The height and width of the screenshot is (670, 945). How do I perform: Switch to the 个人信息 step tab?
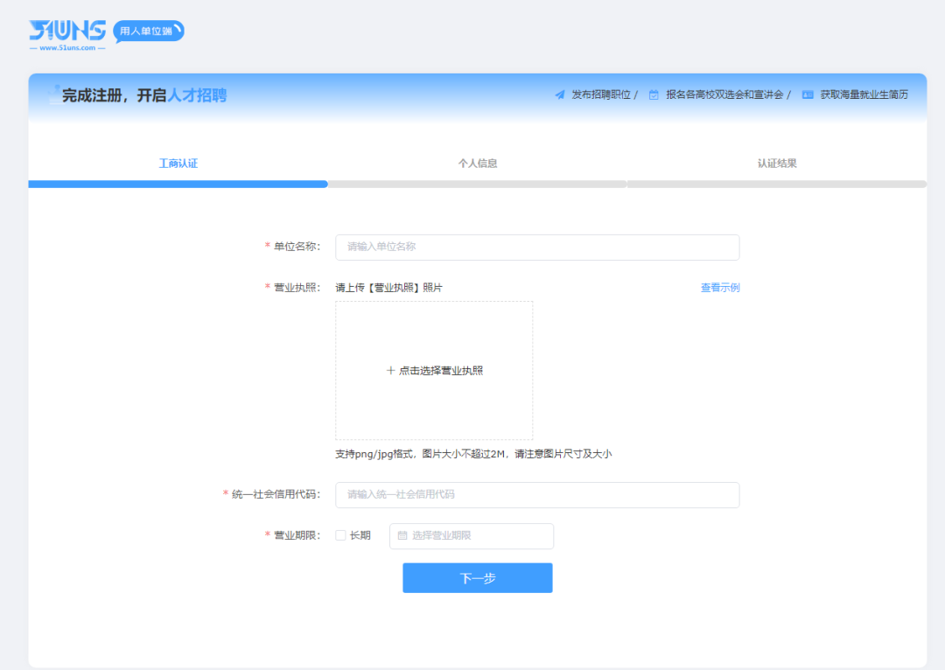click(478, 164)
